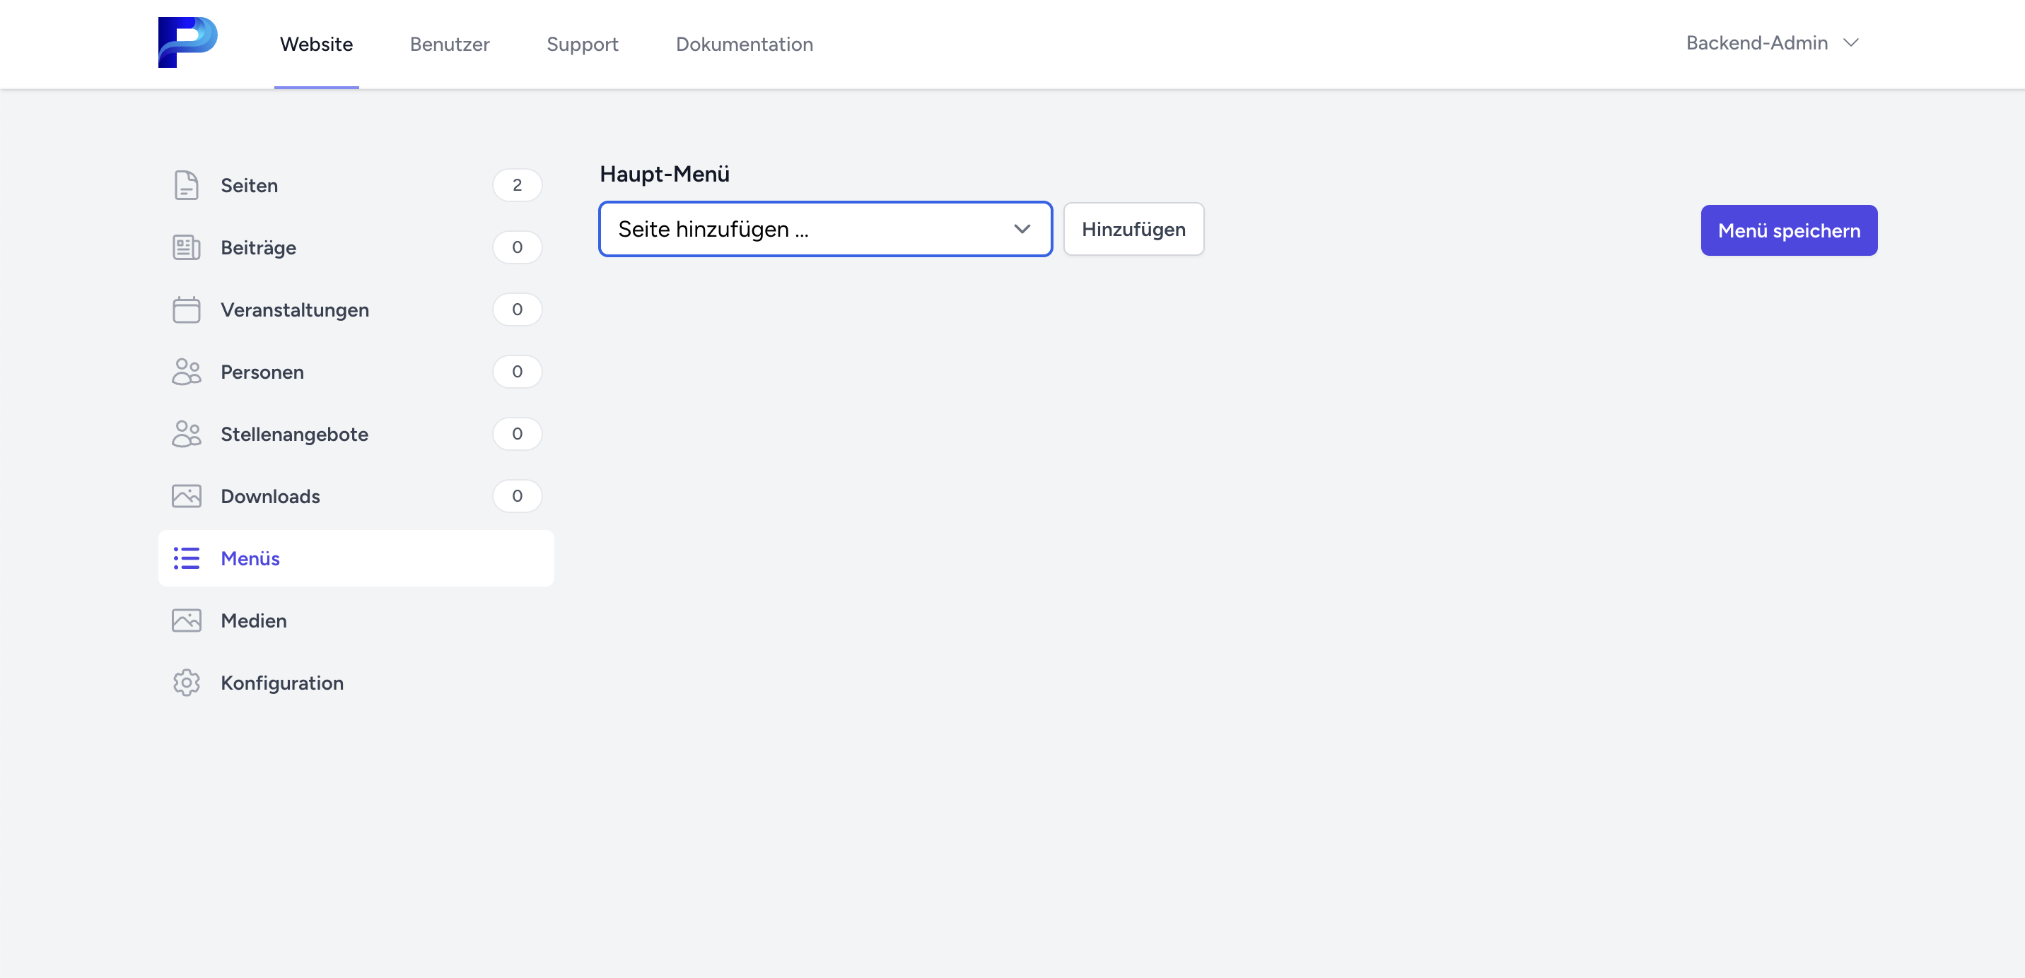Click the Seiten document icon
The height and width of the screenshot is (978, 2025).
coord(186,185)
